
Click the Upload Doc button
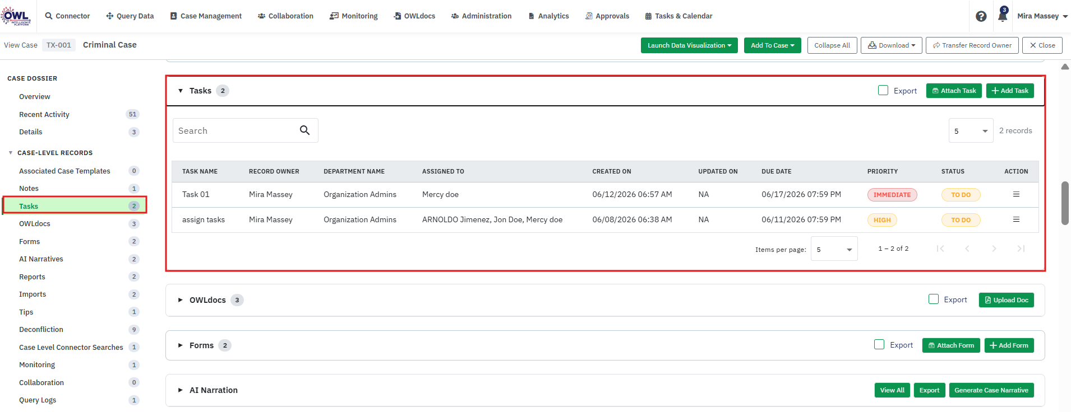1007,300
